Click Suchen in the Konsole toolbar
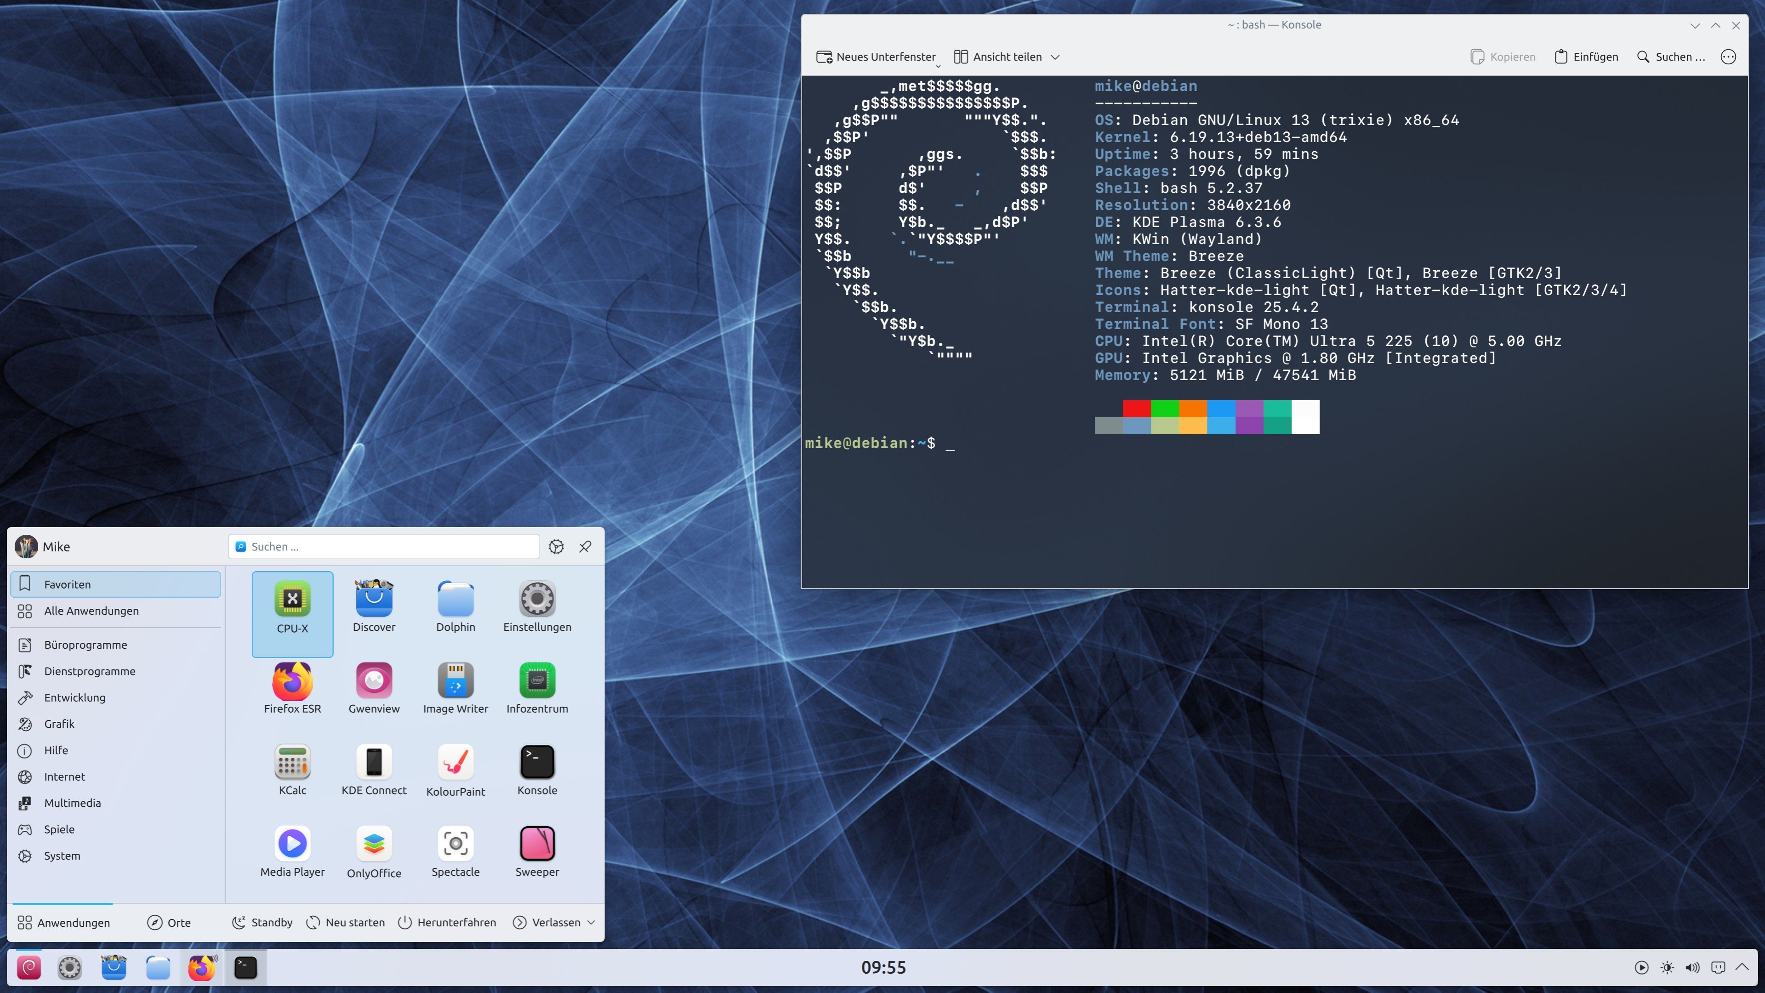The height and width of the screenshot is (993, 1765). [x=1670, y=57]
